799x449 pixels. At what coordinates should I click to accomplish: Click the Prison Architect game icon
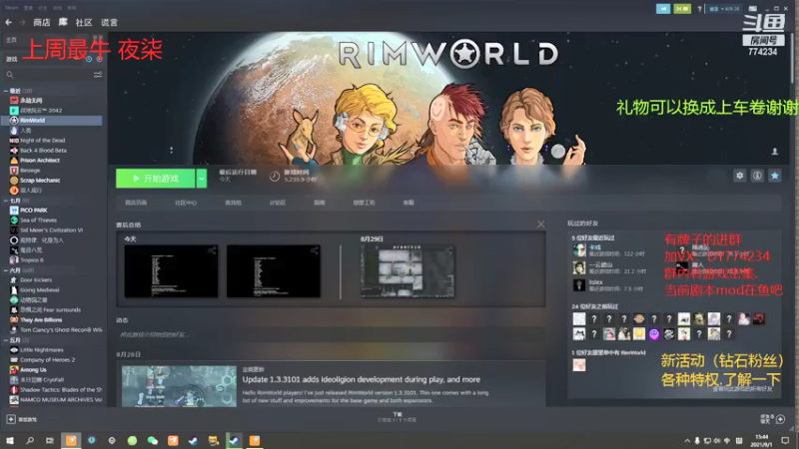coord(14,160)
